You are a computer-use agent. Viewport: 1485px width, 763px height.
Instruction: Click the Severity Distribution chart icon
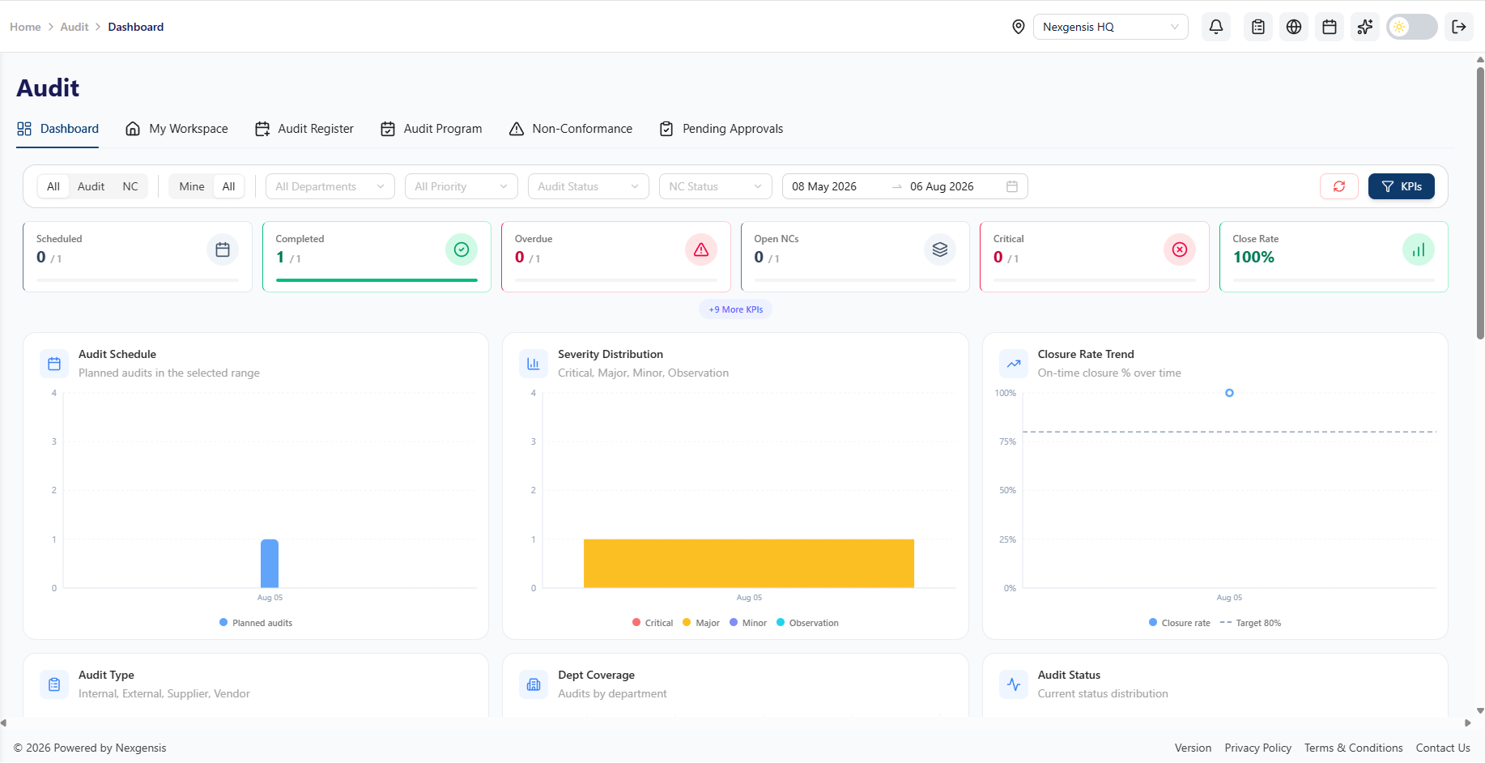[x=534, y=364]
